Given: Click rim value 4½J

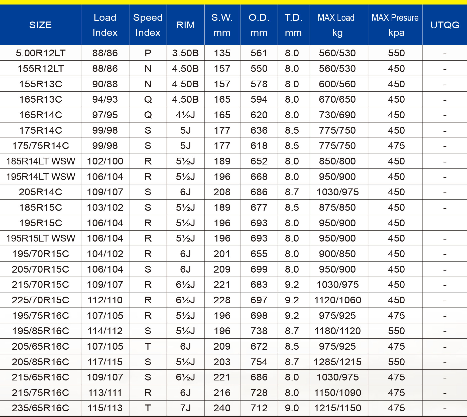Looking at the screenshot, I should coord(186,115).
